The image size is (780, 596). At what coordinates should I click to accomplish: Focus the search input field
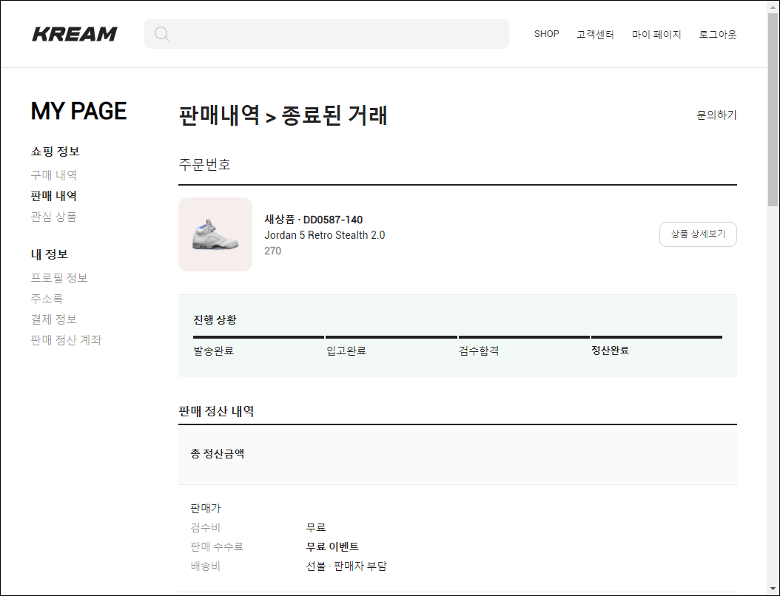click(x=326, y=34)
